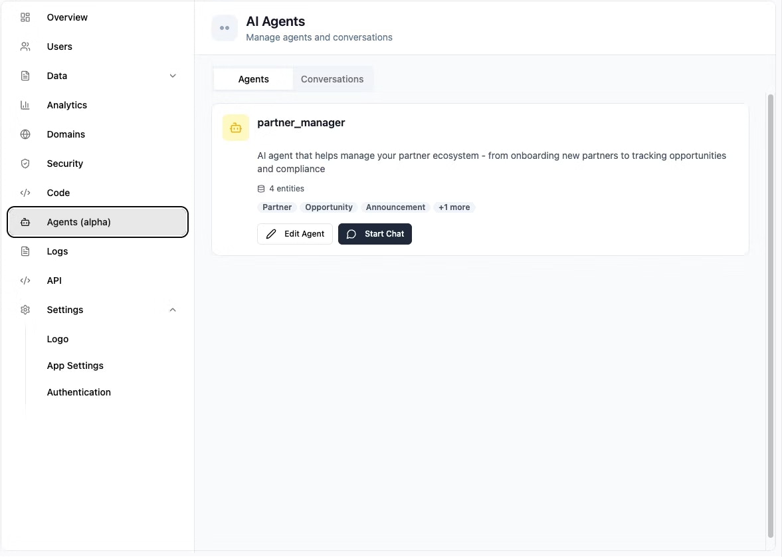Screen dimensions: 782x557
Task: Select the Security shield icon
Action: click(25, 163)
